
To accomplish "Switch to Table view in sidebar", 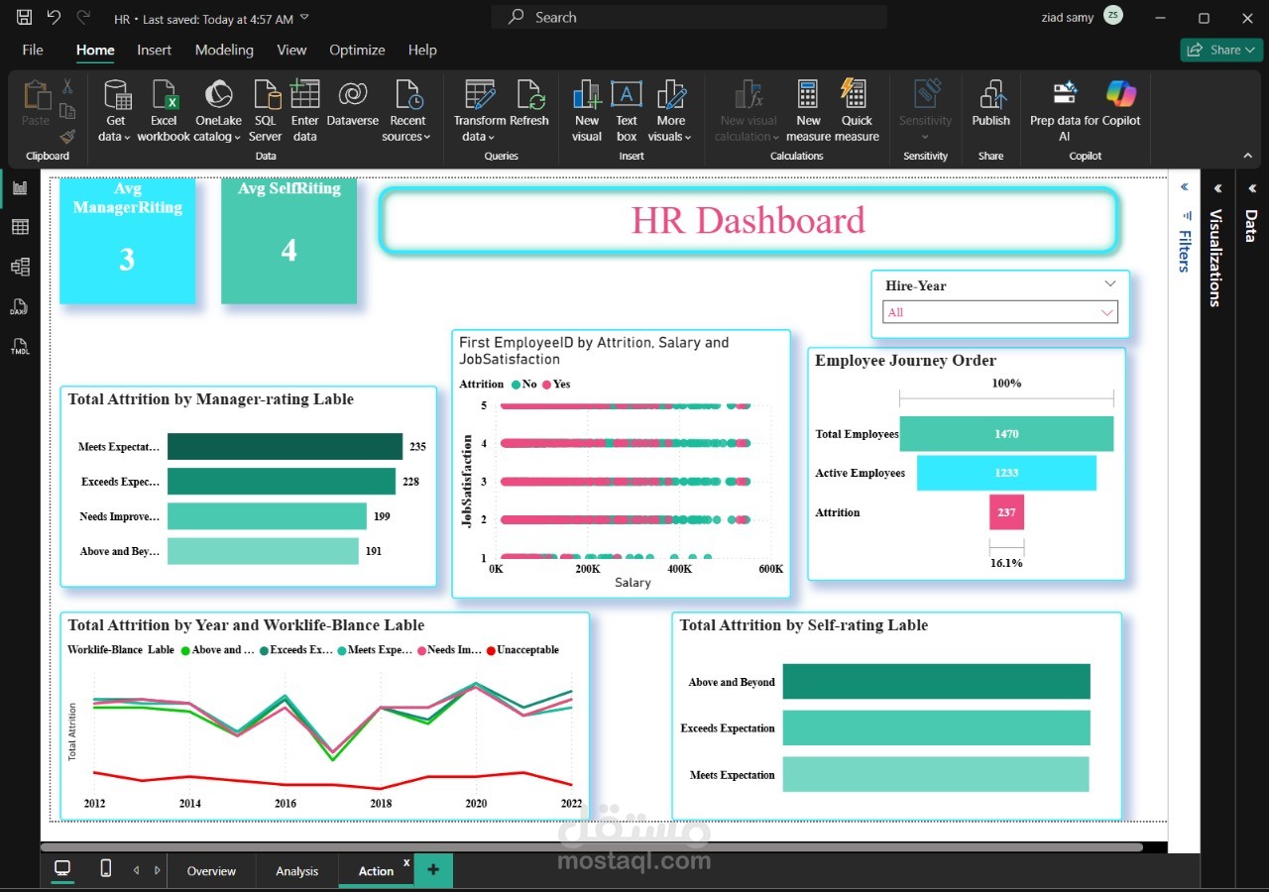I will 20,227.
